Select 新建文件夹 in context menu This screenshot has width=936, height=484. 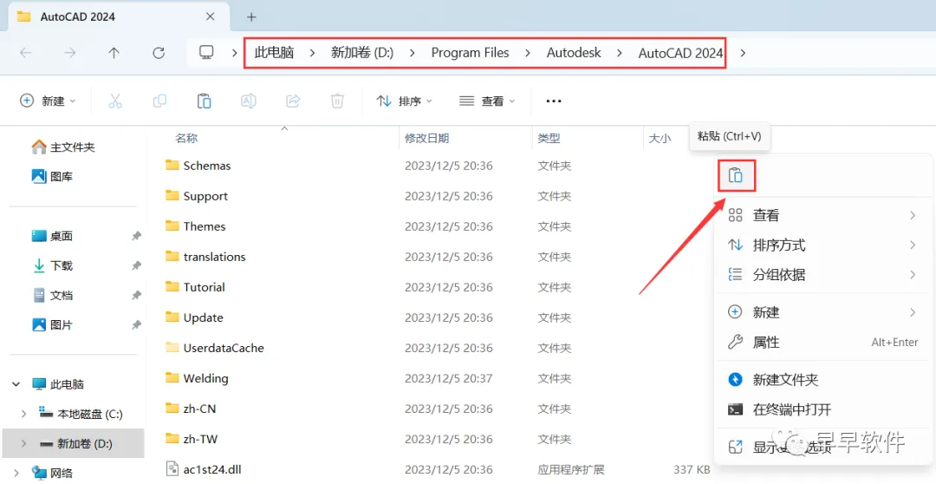(x=822, y=379)
